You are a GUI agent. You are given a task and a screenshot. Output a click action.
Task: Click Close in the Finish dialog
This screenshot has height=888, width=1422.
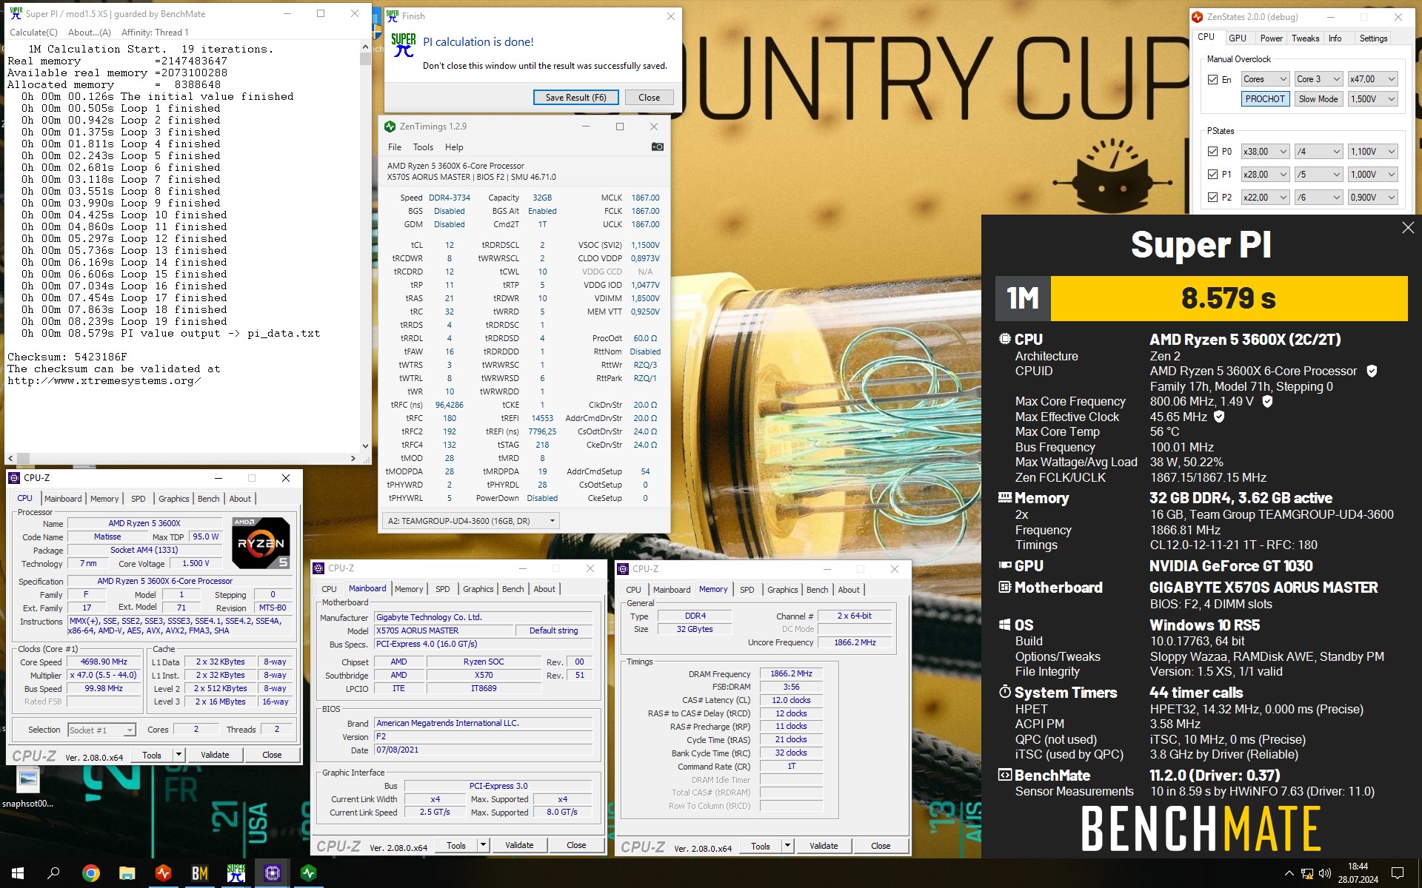pos(649,97)
